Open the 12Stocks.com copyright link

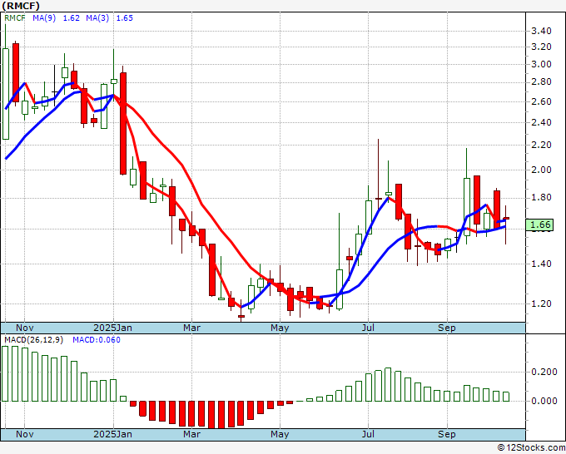click(531, 448)
